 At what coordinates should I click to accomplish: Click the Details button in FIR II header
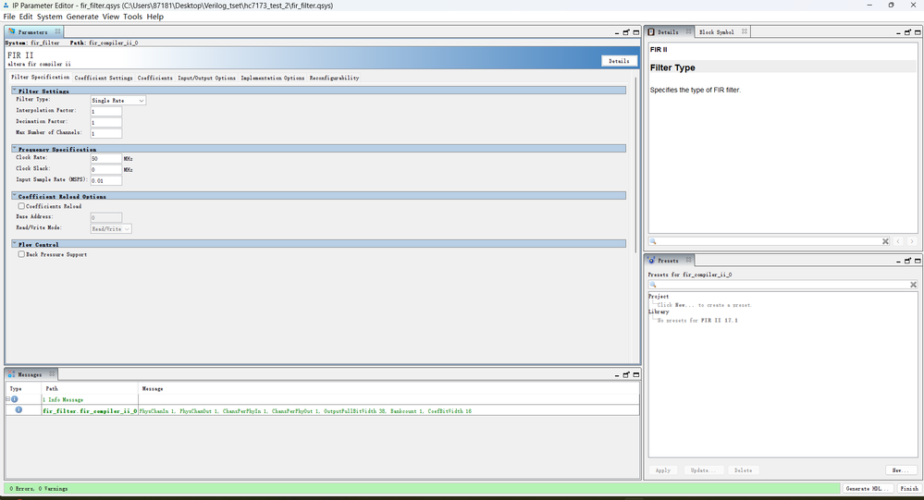point(619,61)
